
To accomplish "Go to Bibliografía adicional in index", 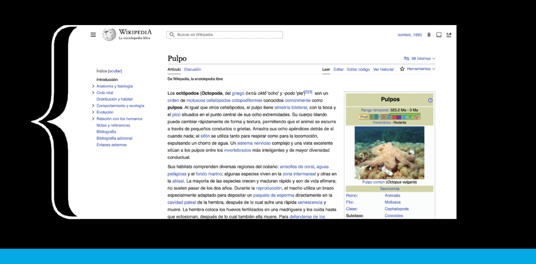I will point(115,139).
